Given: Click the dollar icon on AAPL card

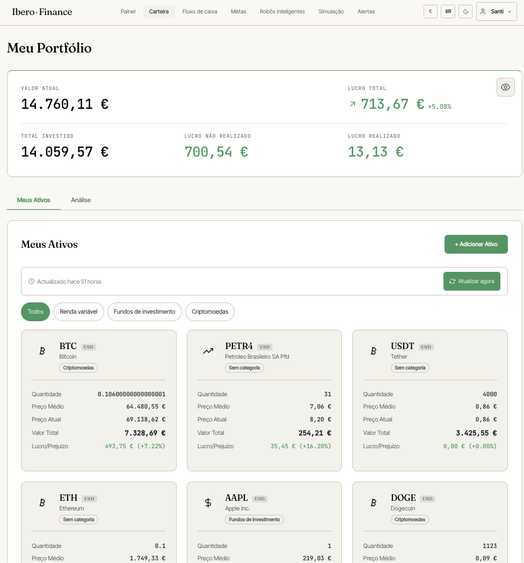Looking at the screenshot, I should [208, 503].
